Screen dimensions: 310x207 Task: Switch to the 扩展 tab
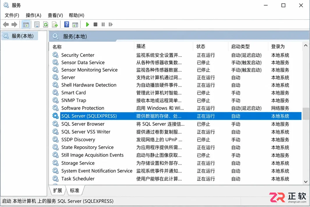(58, 190)
